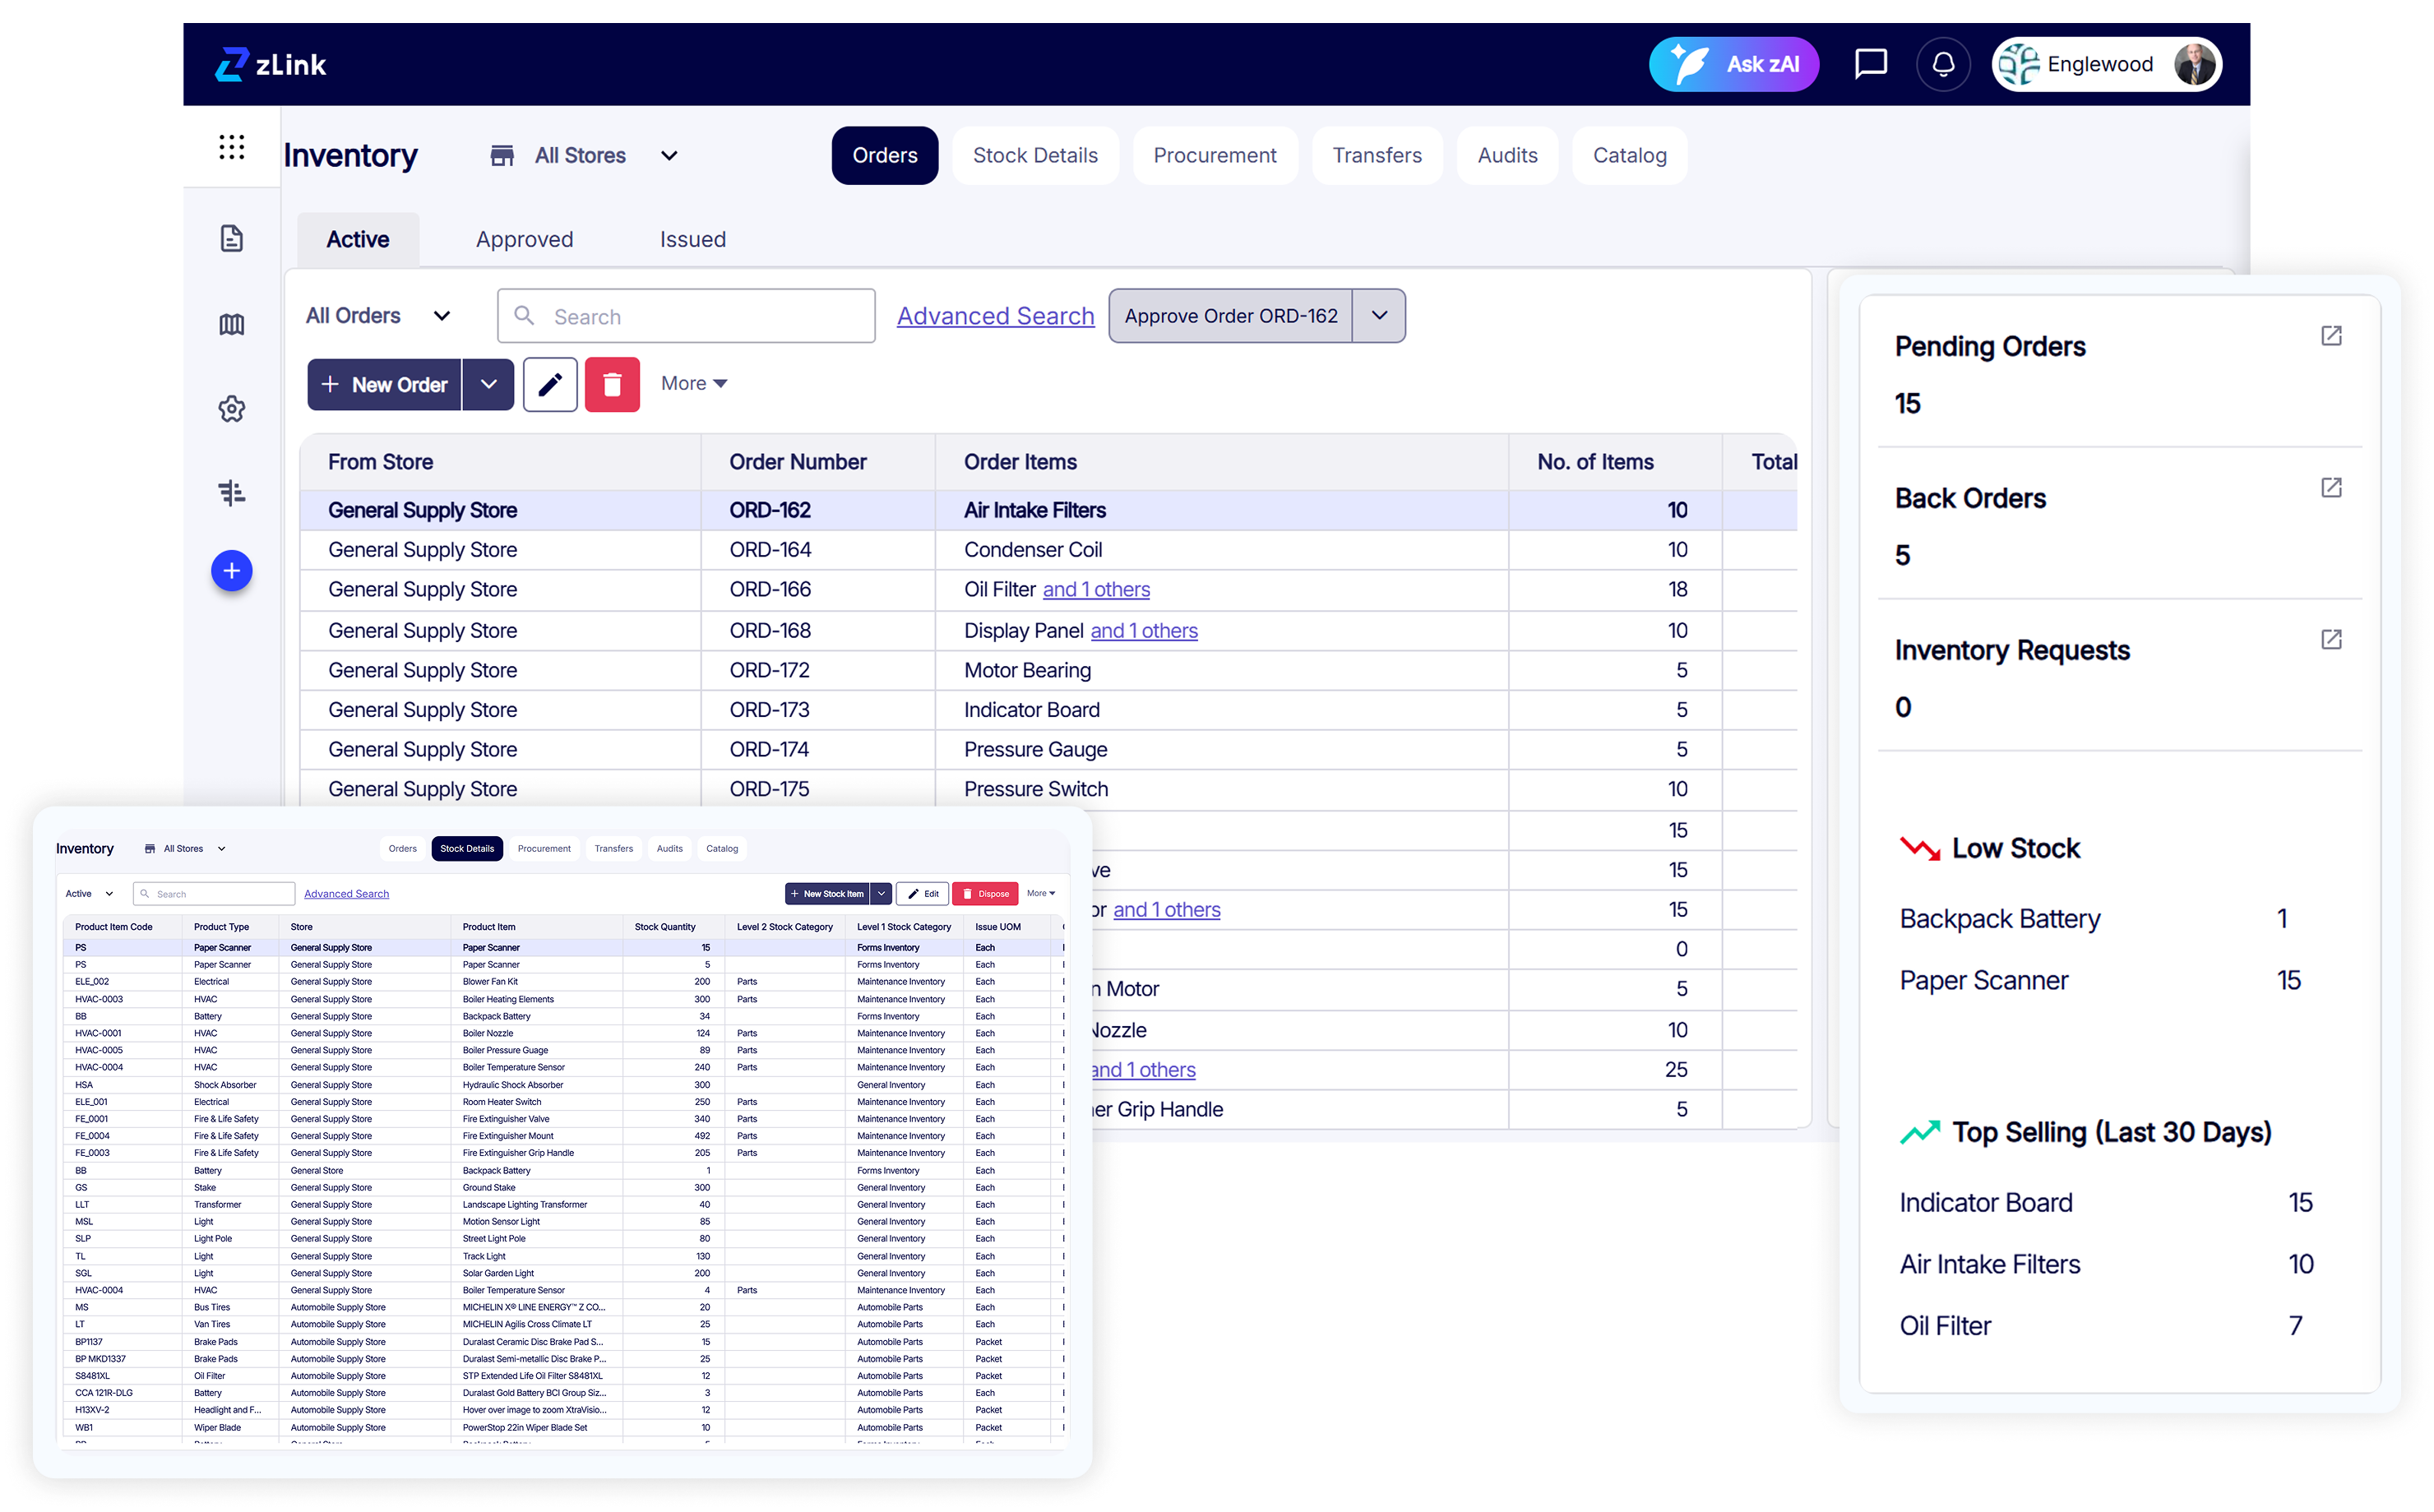Expand the More actions menu
Image resolution: width=2434 pixels, height=1512 pixels.
point(693,384)
